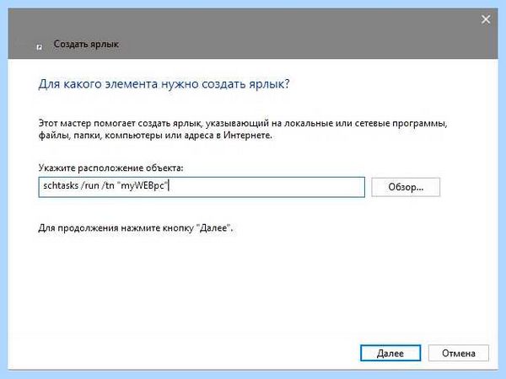Cancel the wizard with Отмена
The width and height of the screenshot is (506, 379).
click(459, 353)
